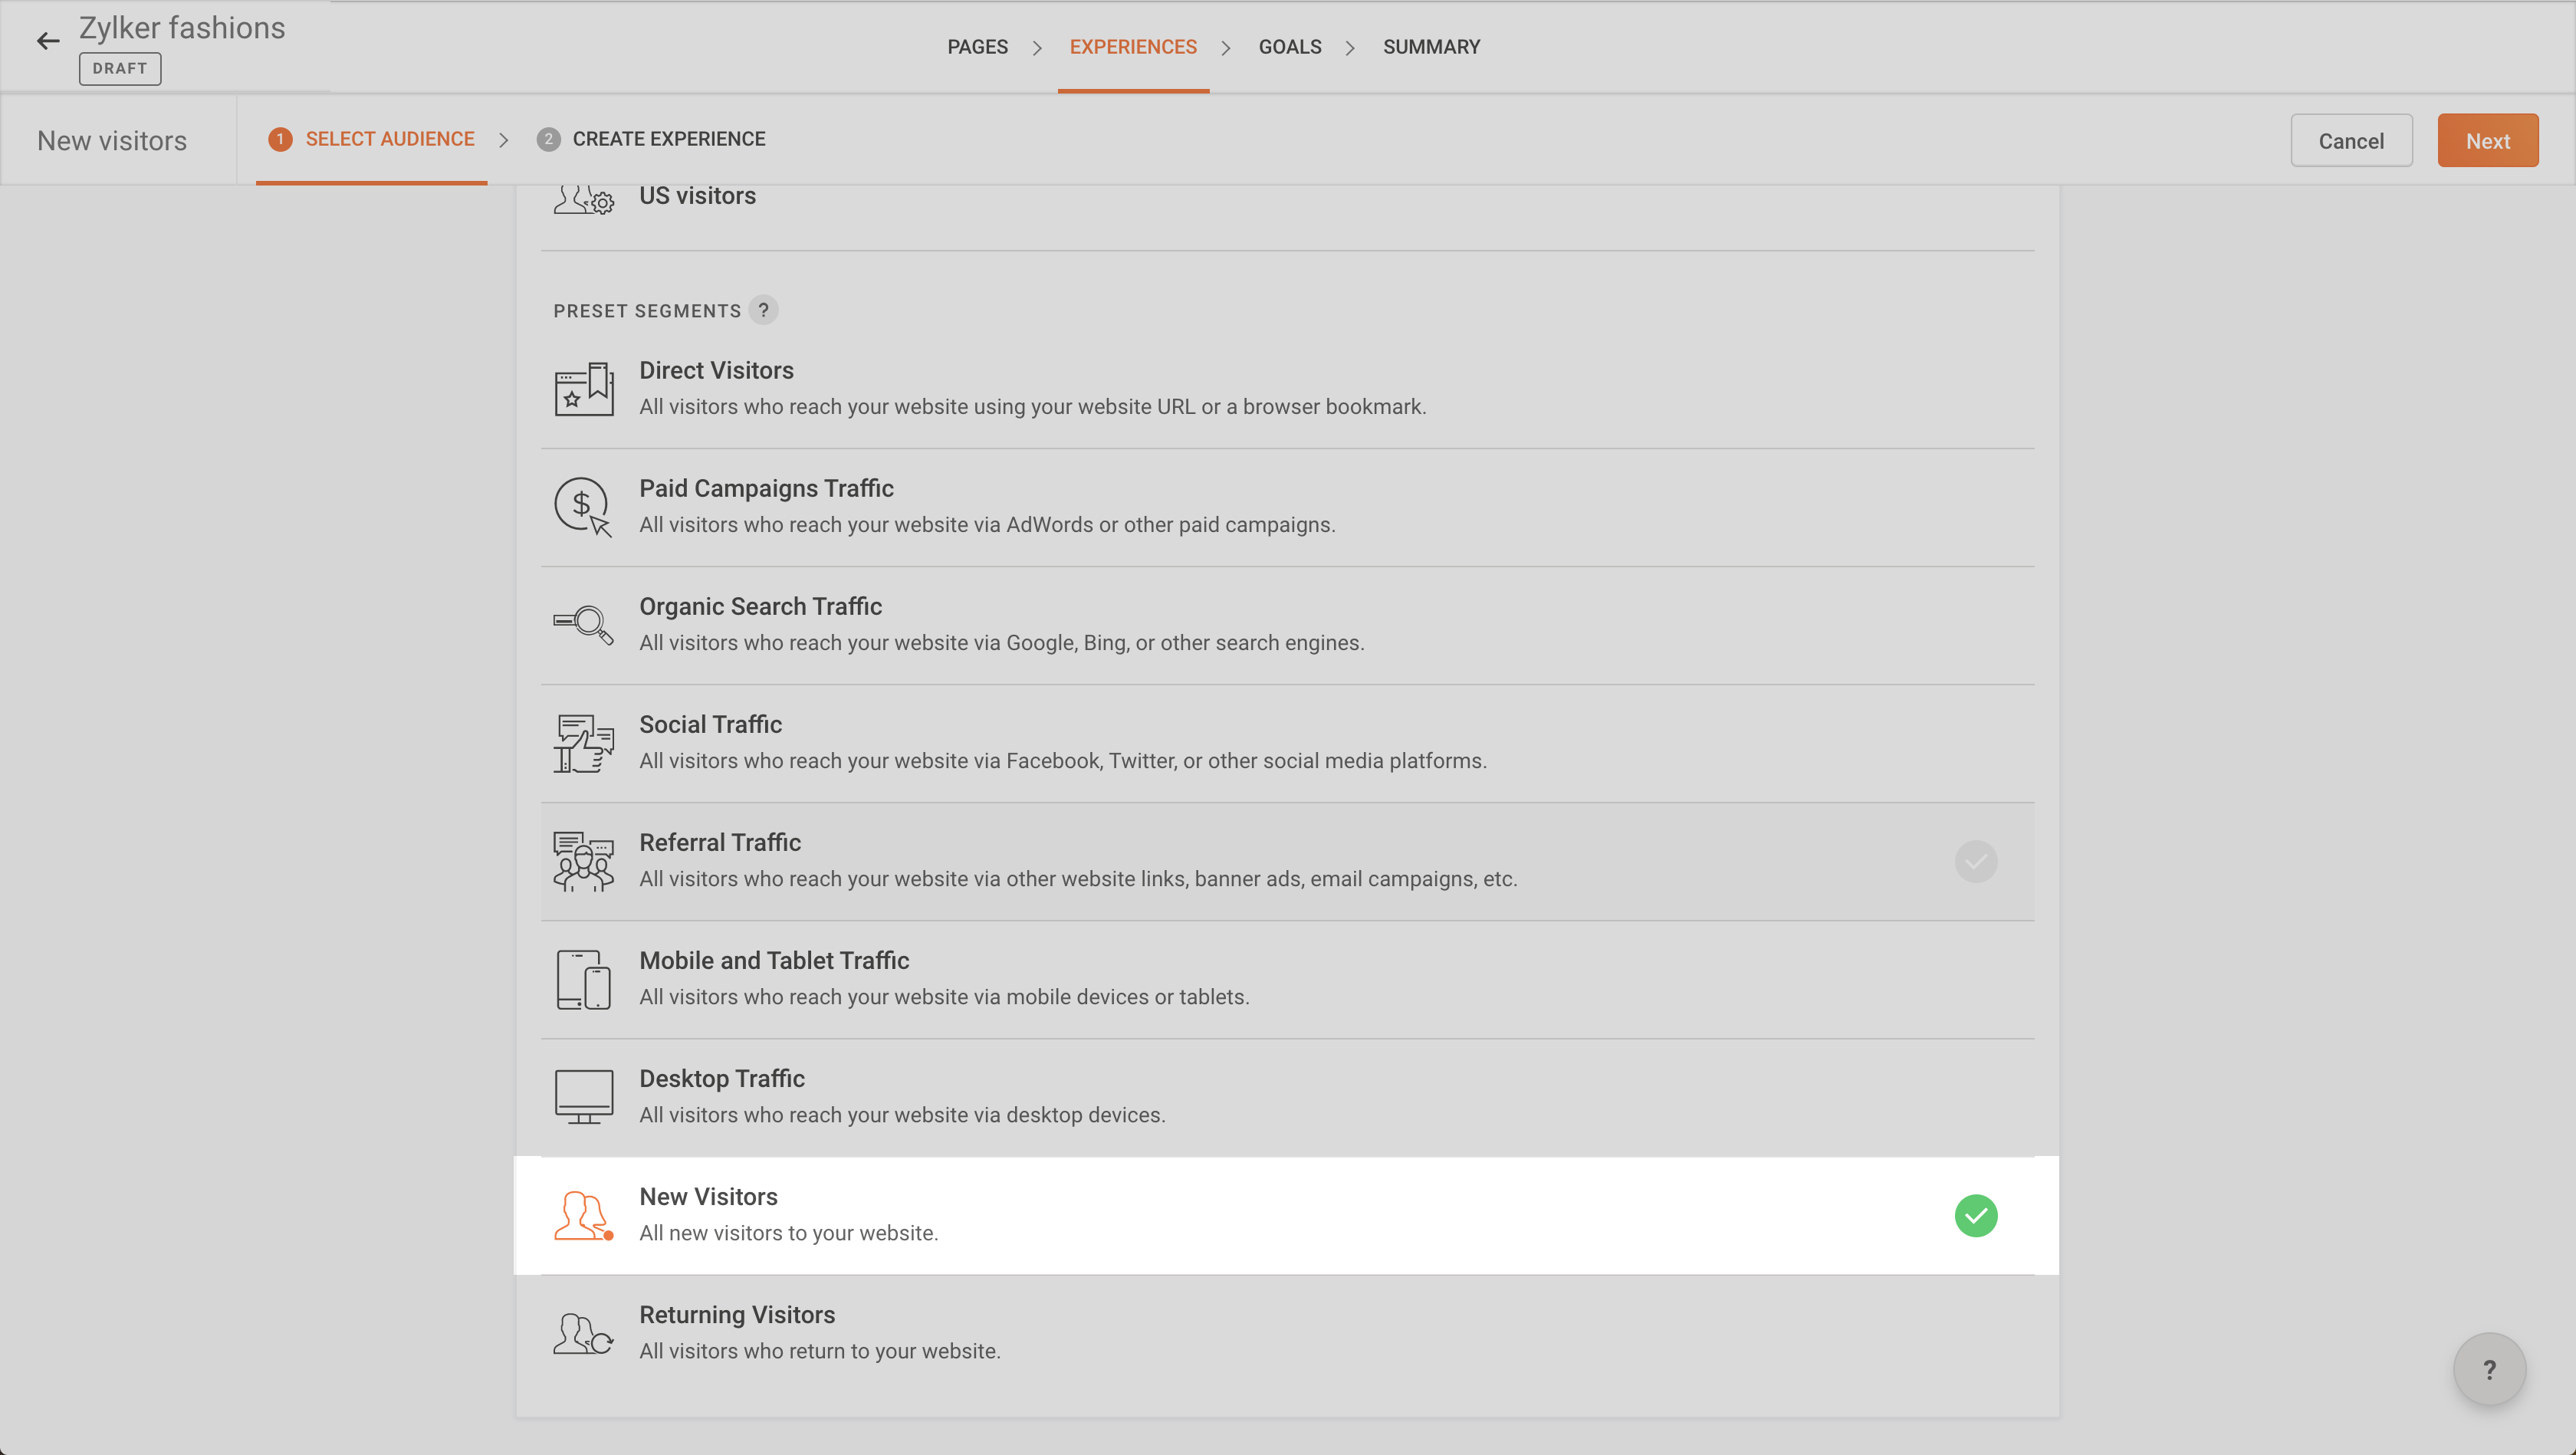The height and width of the screenshot is (1455, 2576).
Task: Click Social Traffic description mentioning Facebook
Action: [1063, 761]
